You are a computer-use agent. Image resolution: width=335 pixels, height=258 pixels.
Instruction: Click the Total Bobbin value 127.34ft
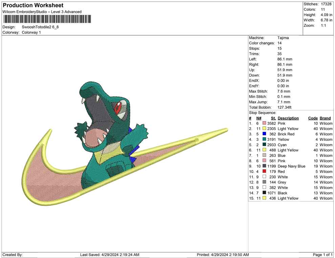tap(284, 107)
